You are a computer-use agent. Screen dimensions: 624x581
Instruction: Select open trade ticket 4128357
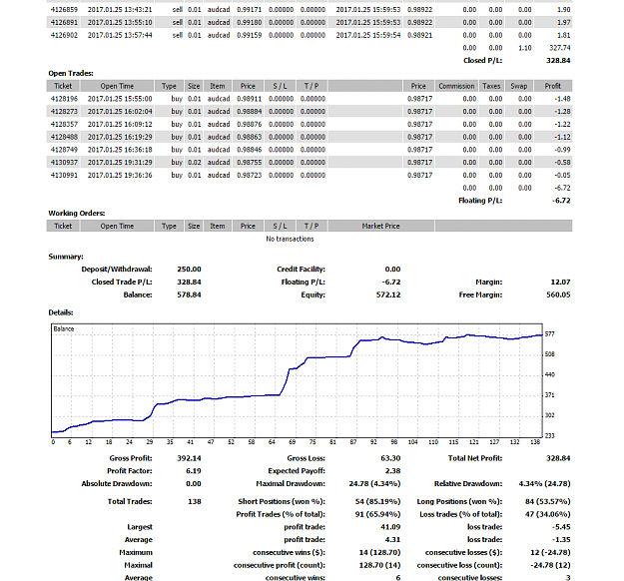tap(64, 124)
